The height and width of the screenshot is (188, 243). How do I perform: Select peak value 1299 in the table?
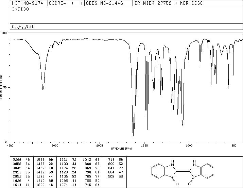coord(40,185)
